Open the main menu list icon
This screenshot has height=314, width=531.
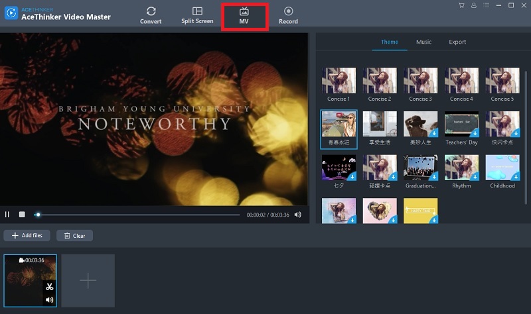click(x=485, y=5)
